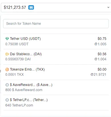Click the 0.55563739 DAI balance text
The width and height of the screenshot is (111, 117).
(18, 59)
